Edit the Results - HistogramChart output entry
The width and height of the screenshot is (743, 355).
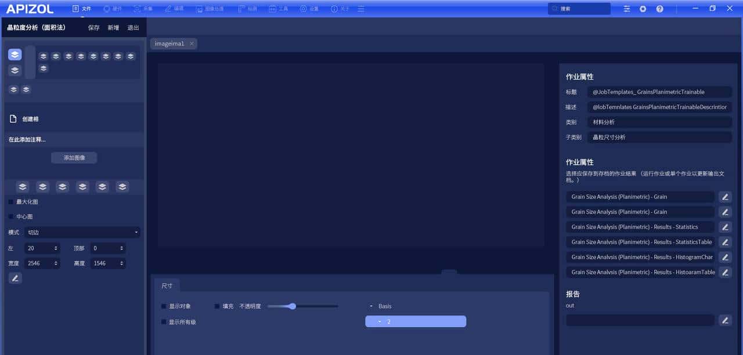coord(725,257)
